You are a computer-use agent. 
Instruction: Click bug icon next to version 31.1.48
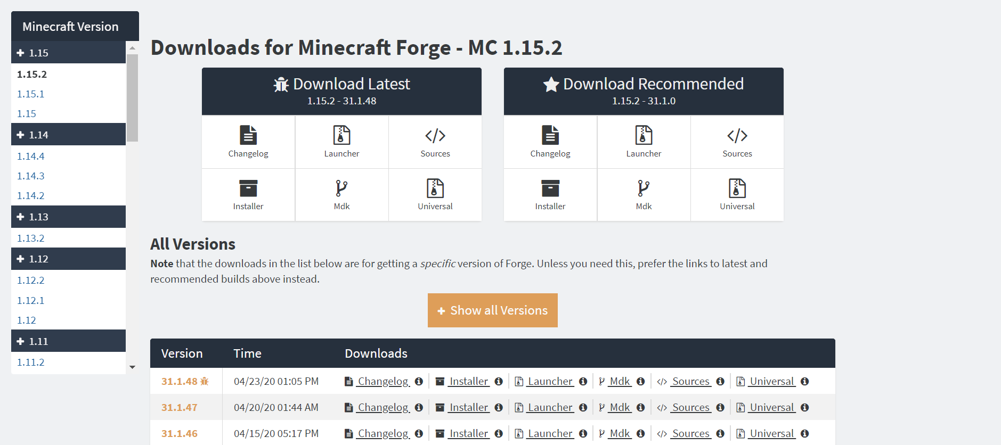[205, 381]
